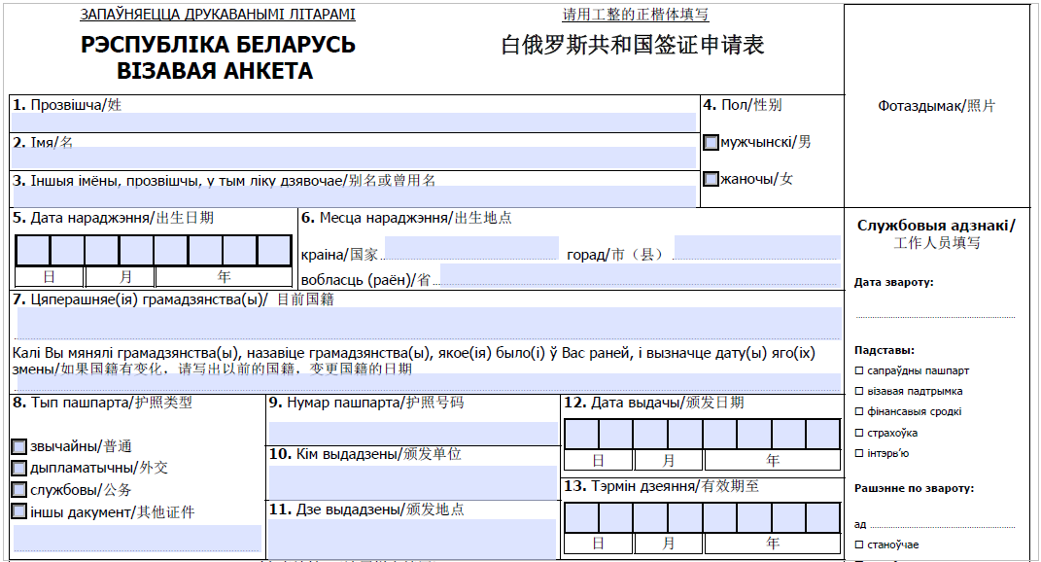Image resolution: width=1041 pixels, height=562 pixels.
Task: Click the Імя first name input field
Action: [353, 158]
